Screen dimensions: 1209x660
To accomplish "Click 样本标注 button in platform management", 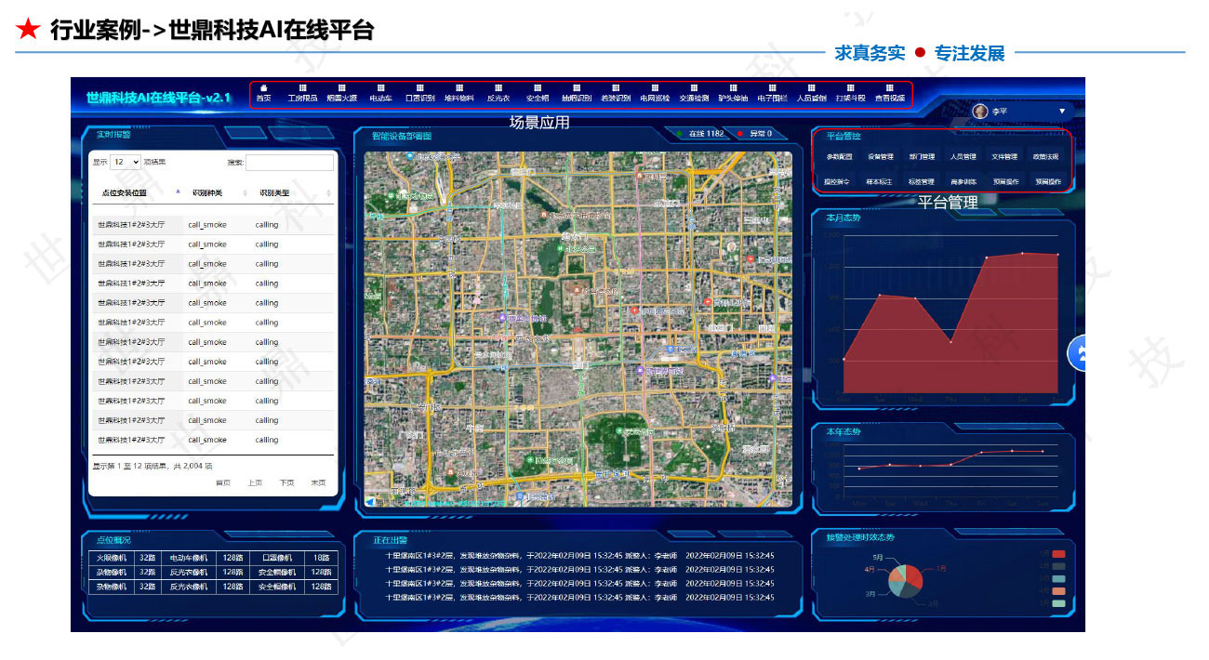I will pyautogui.click(x=880, y=182).
